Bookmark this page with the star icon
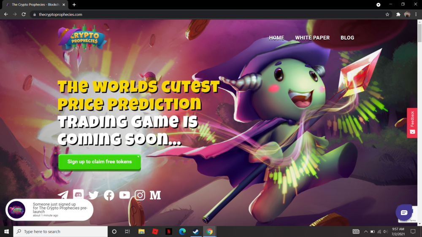The width and height of the screenshot is (422, 237). [x=387, y=14]
